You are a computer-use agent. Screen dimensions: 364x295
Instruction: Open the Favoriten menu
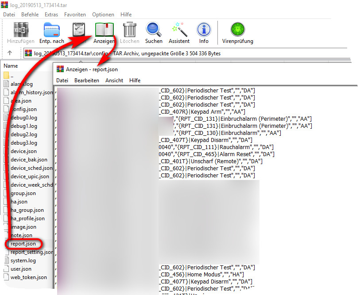75,15
